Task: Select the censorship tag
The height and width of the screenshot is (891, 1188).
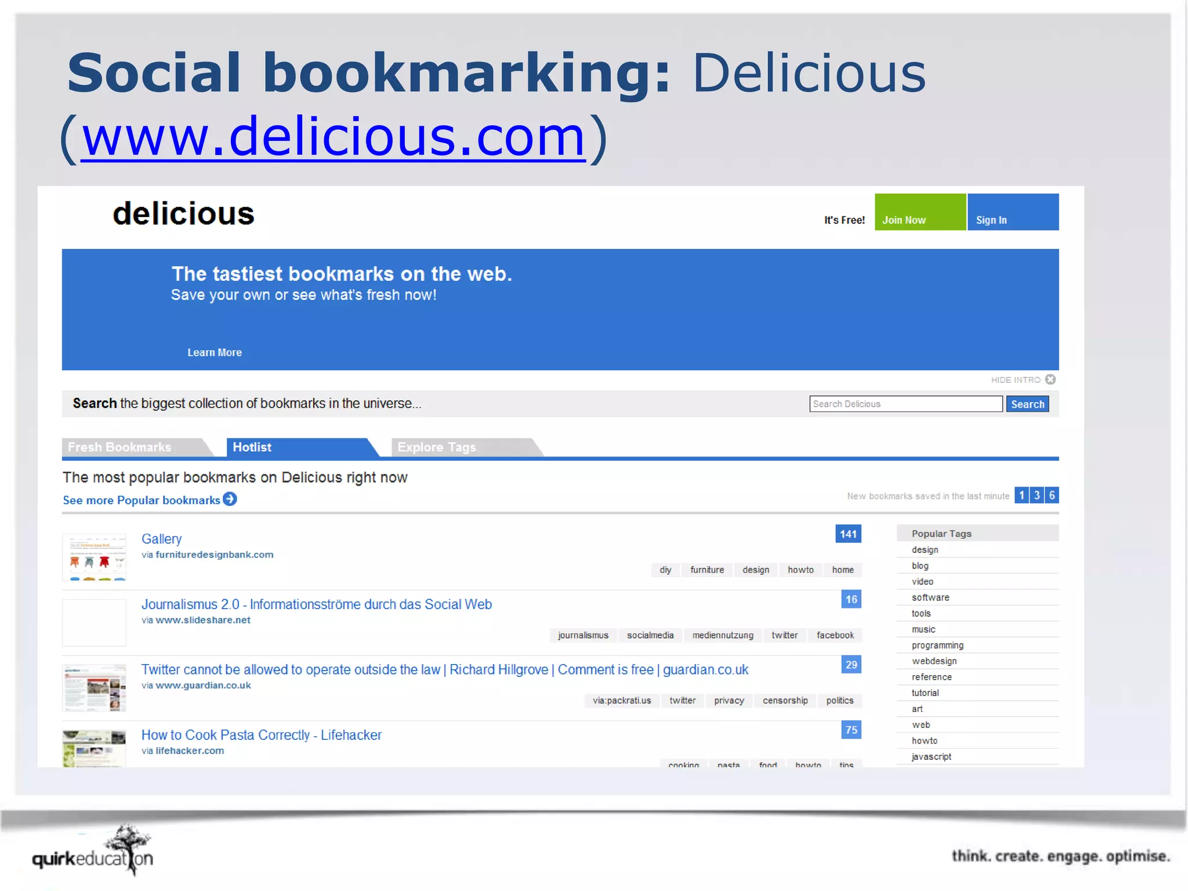Action: 785,701
